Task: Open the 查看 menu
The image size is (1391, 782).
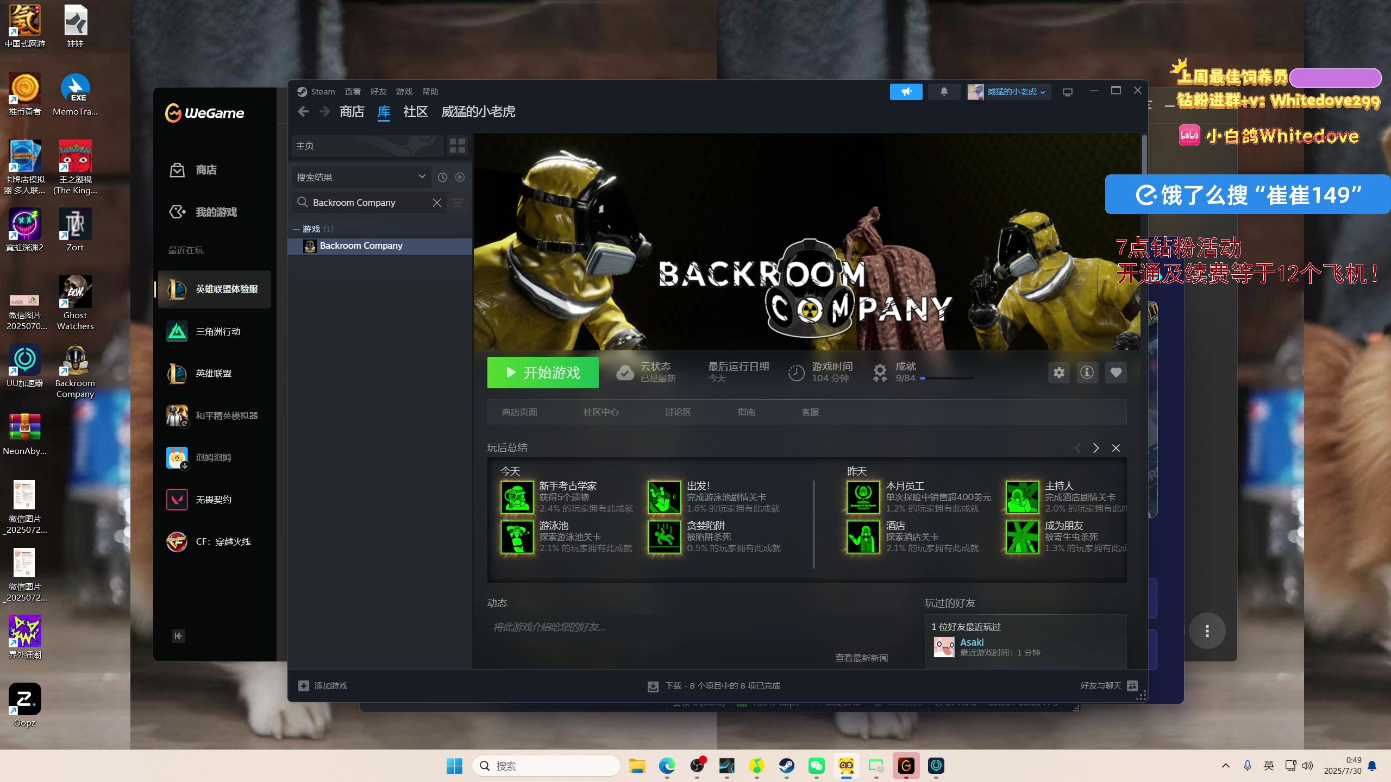Action: click(352, 92)
